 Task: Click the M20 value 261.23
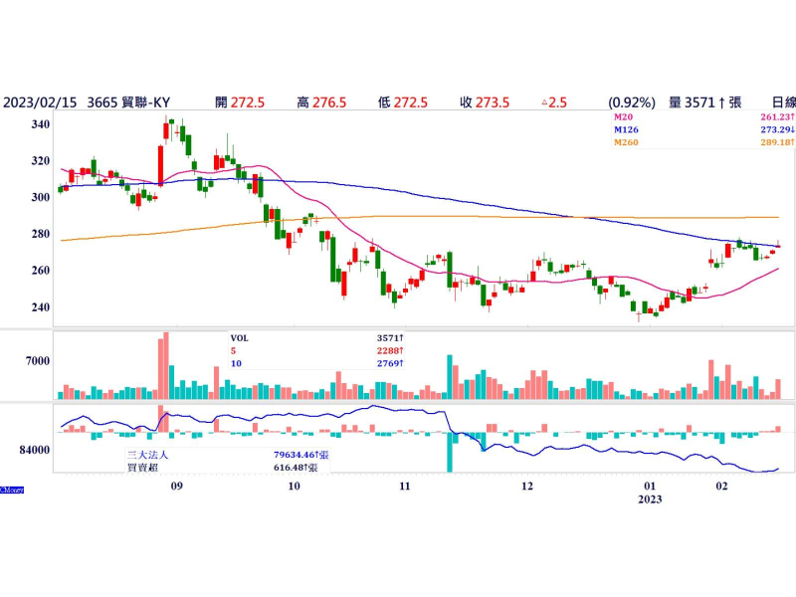click(x=777, y=117)
